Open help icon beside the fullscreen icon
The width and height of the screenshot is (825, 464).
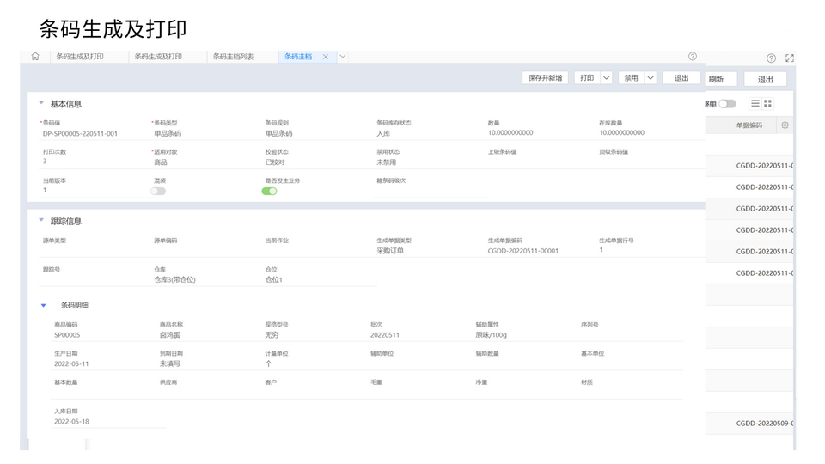(771, 58)
